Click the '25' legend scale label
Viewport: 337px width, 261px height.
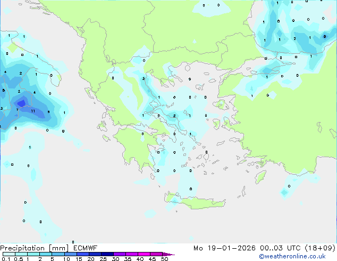(103, 259)
